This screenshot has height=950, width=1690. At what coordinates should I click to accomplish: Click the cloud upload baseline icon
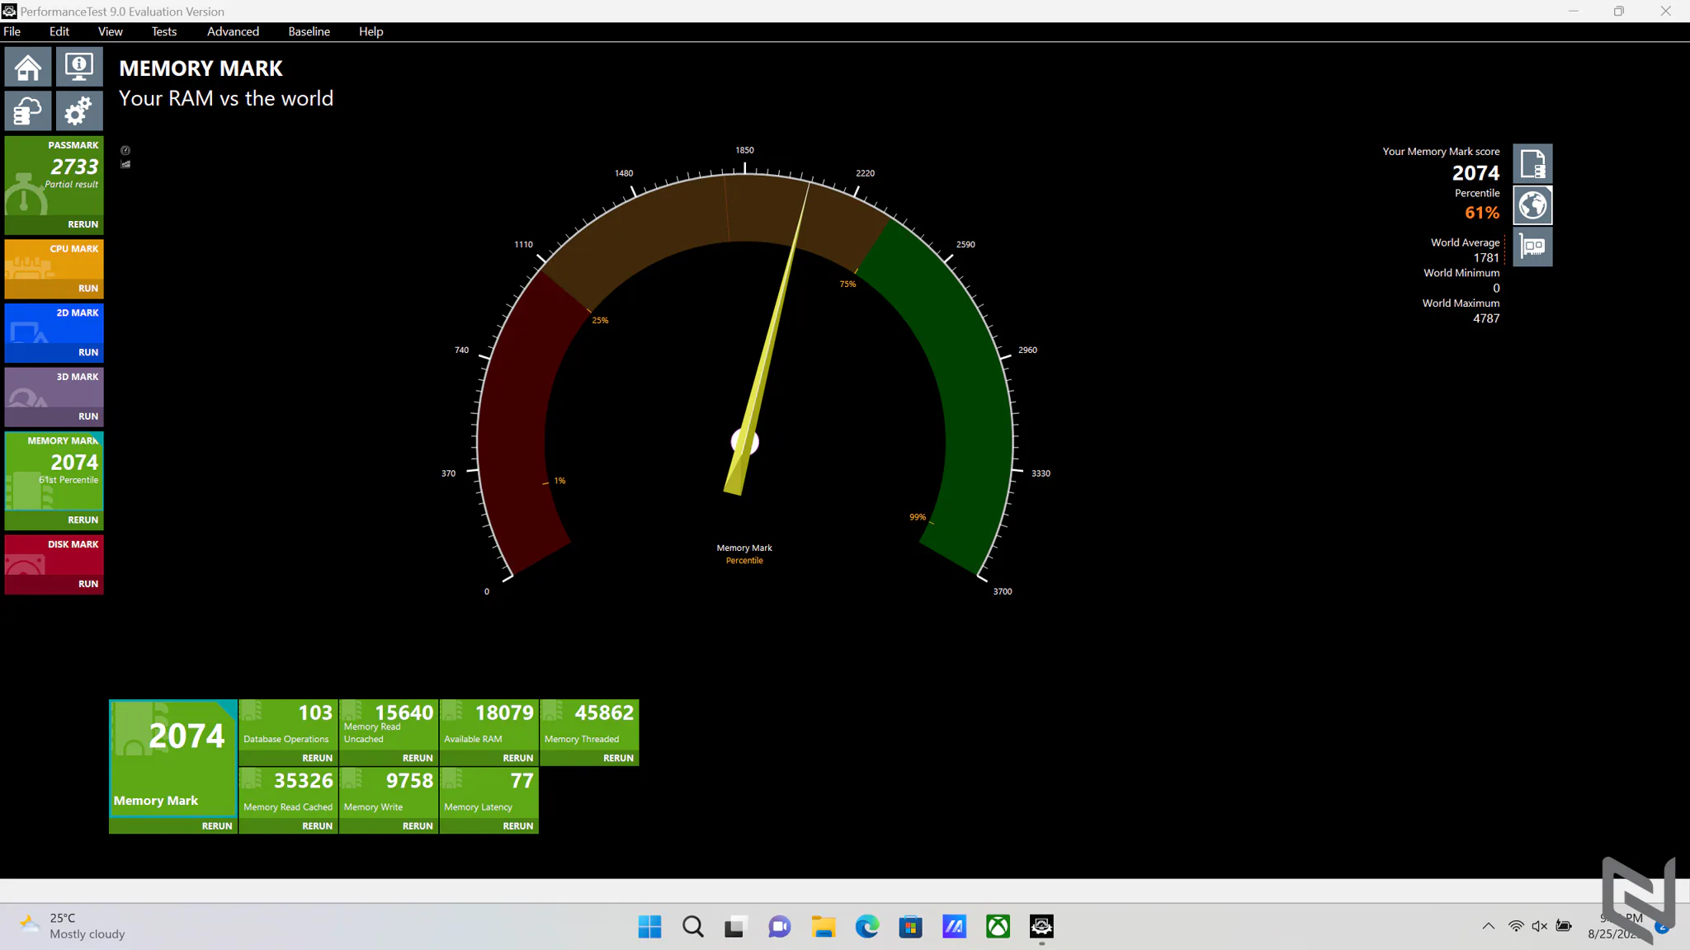(x=28, y=111)
